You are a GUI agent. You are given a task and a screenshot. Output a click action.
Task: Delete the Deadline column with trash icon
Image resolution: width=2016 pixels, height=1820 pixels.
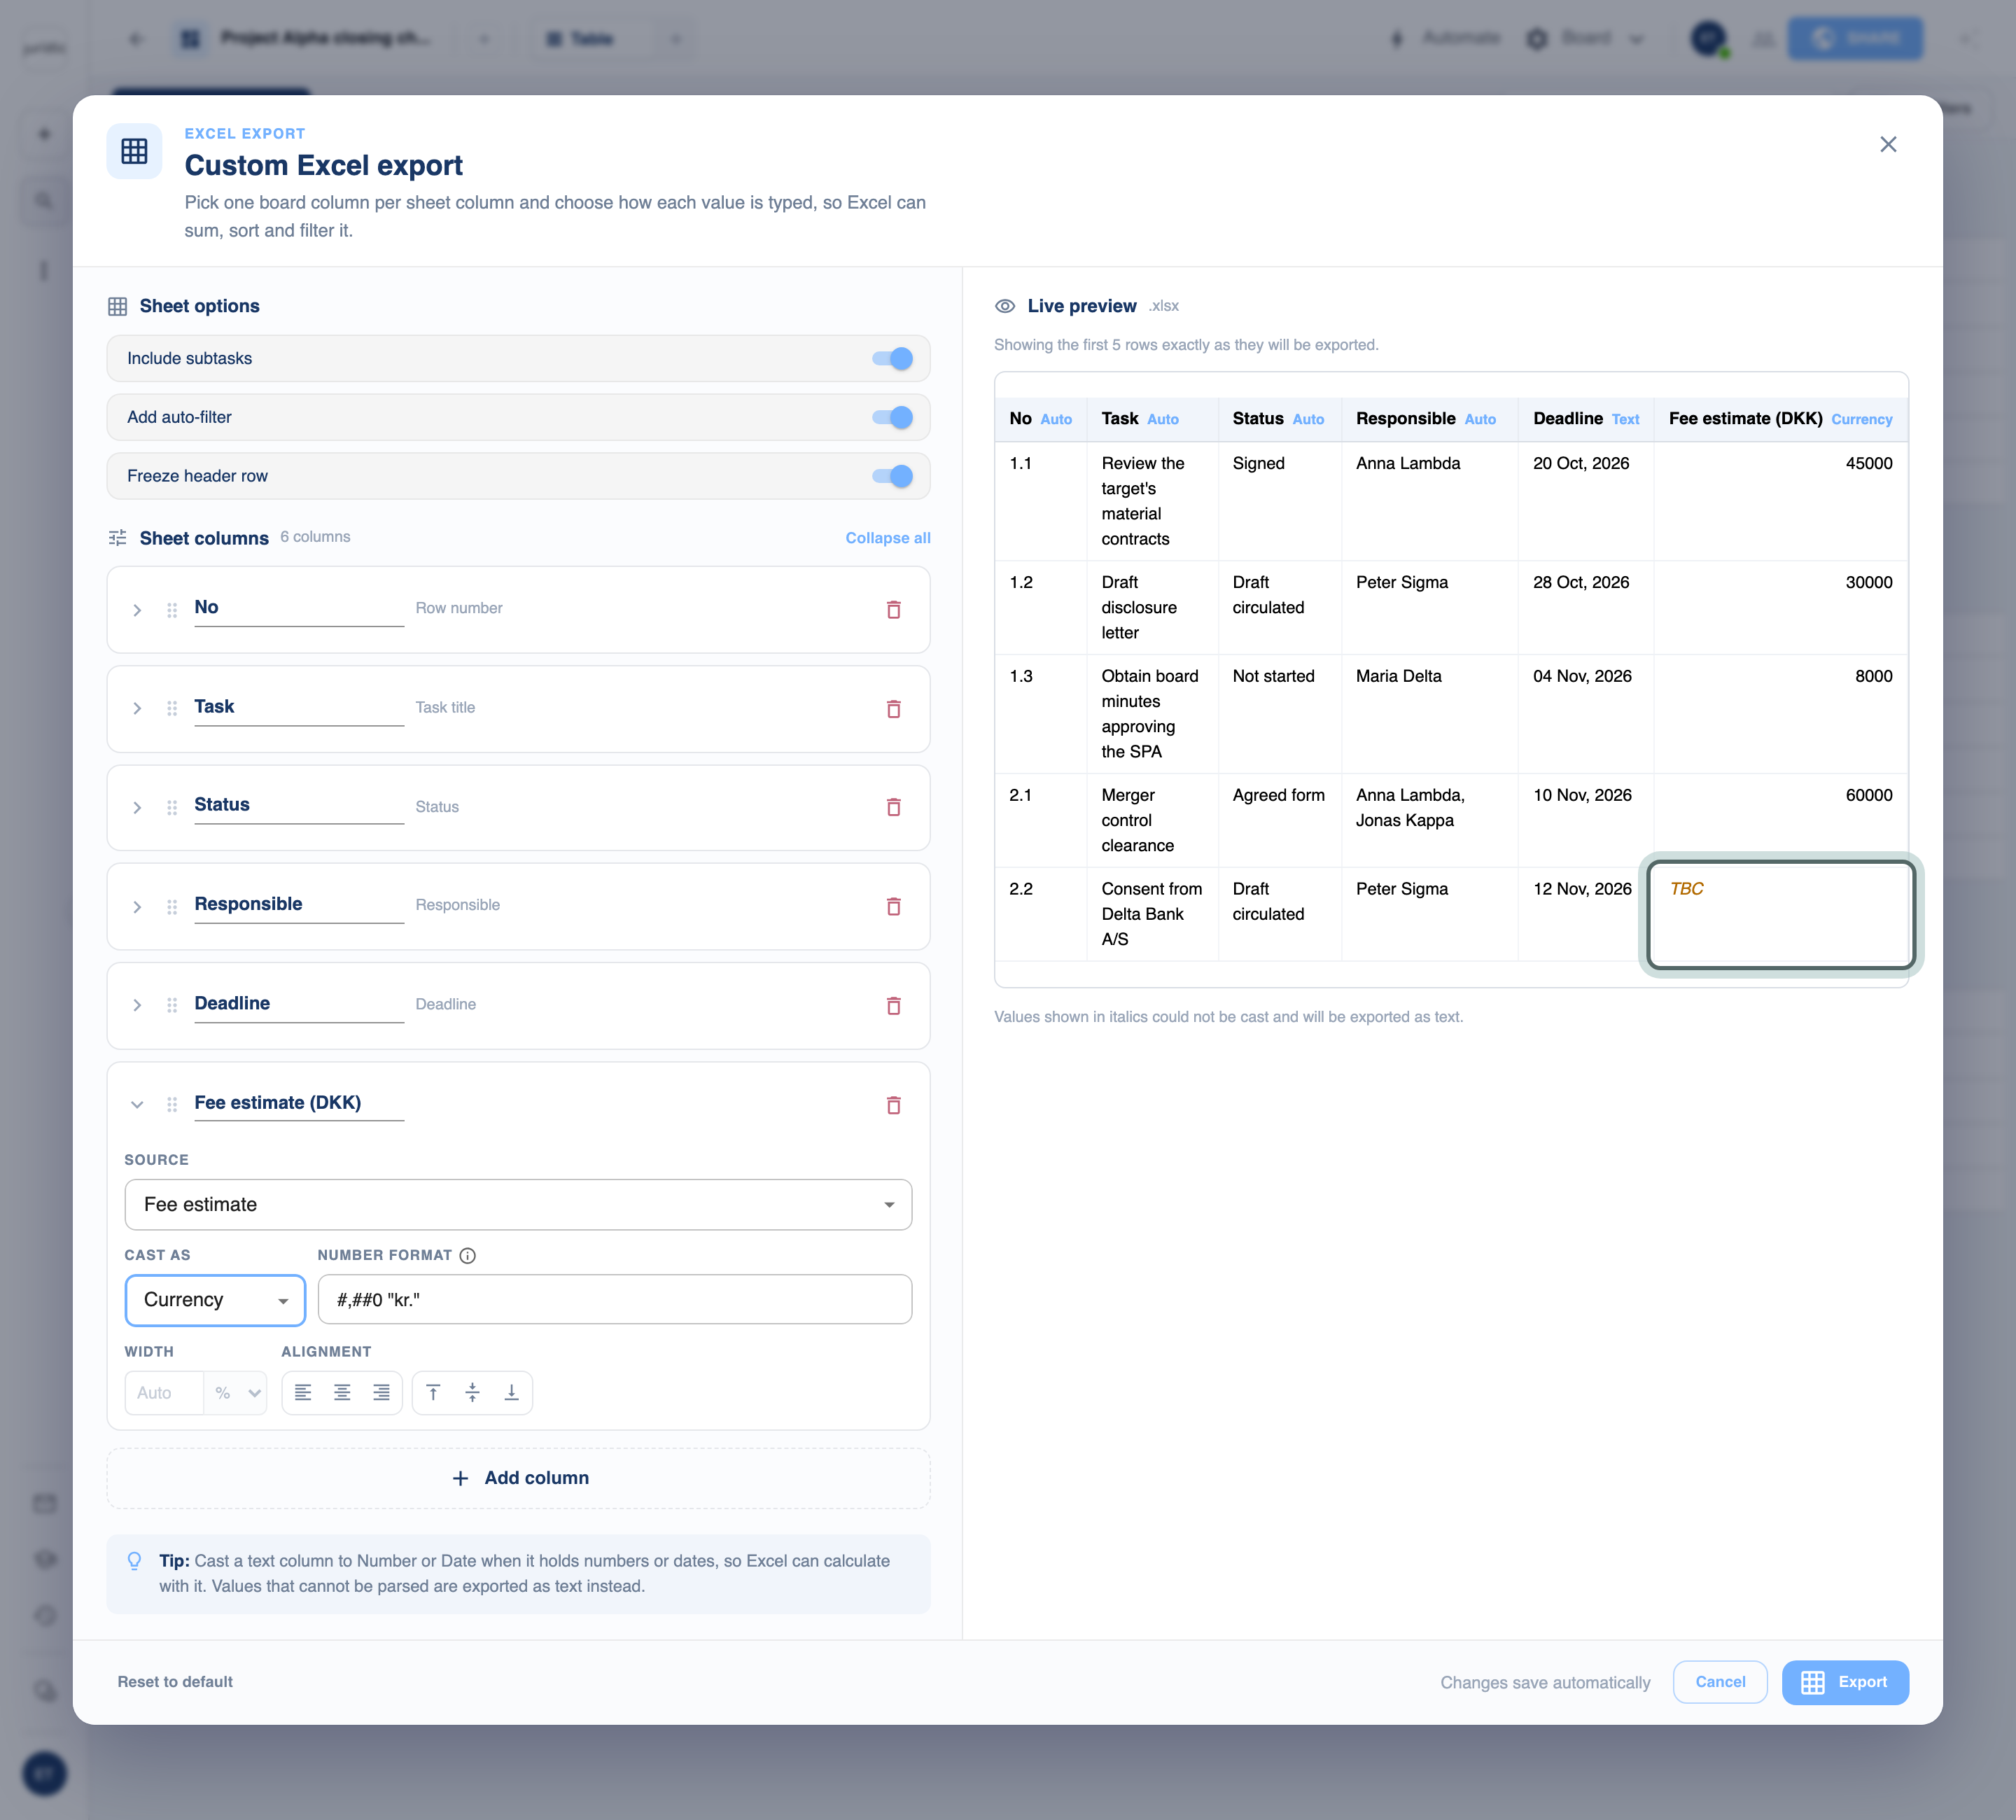[893, 1006]
